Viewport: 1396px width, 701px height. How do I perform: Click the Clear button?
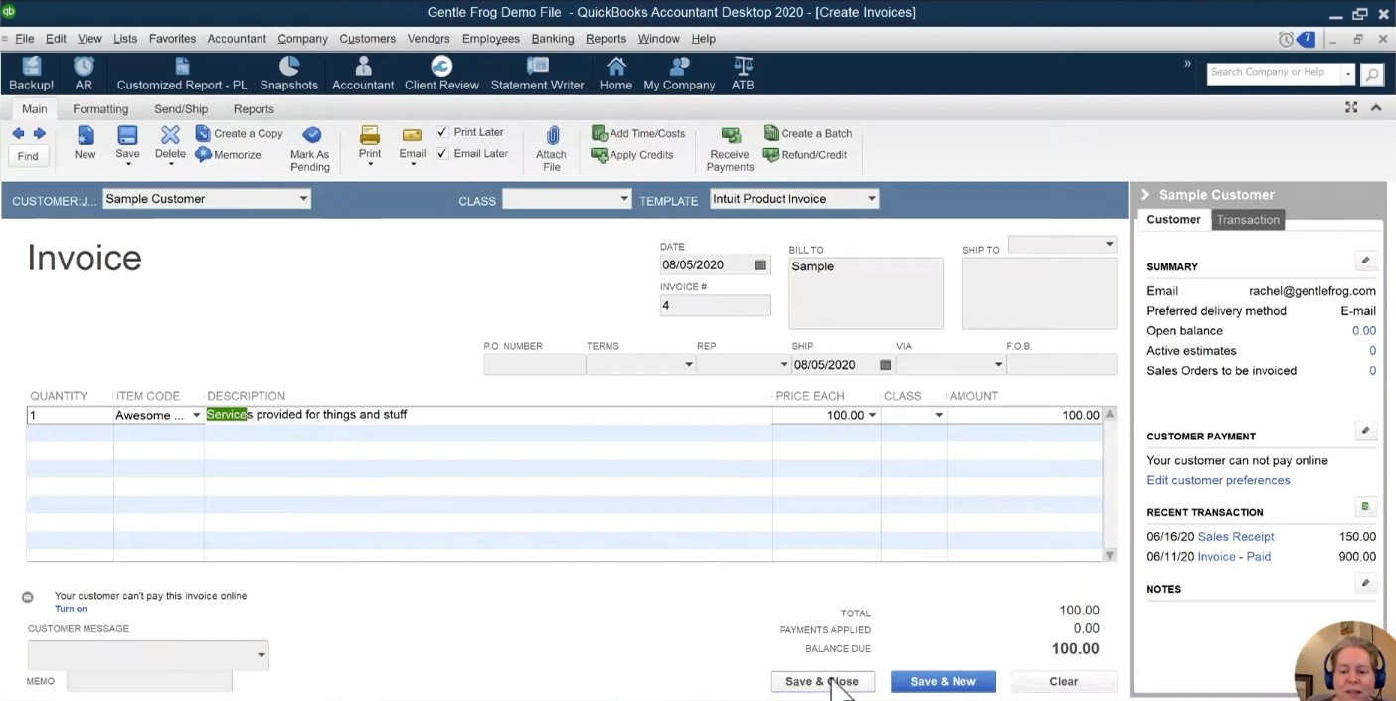pos(1063,681)
